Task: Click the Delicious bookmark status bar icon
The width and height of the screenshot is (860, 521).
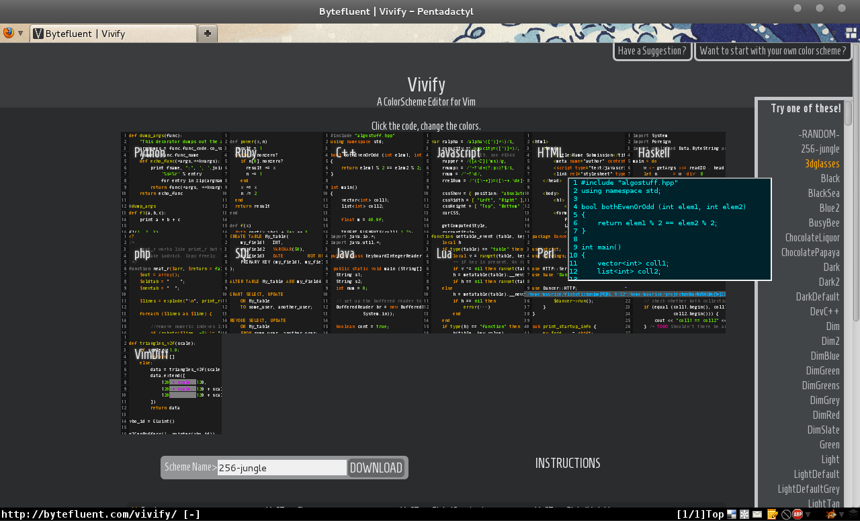Action: click(732, 514)
